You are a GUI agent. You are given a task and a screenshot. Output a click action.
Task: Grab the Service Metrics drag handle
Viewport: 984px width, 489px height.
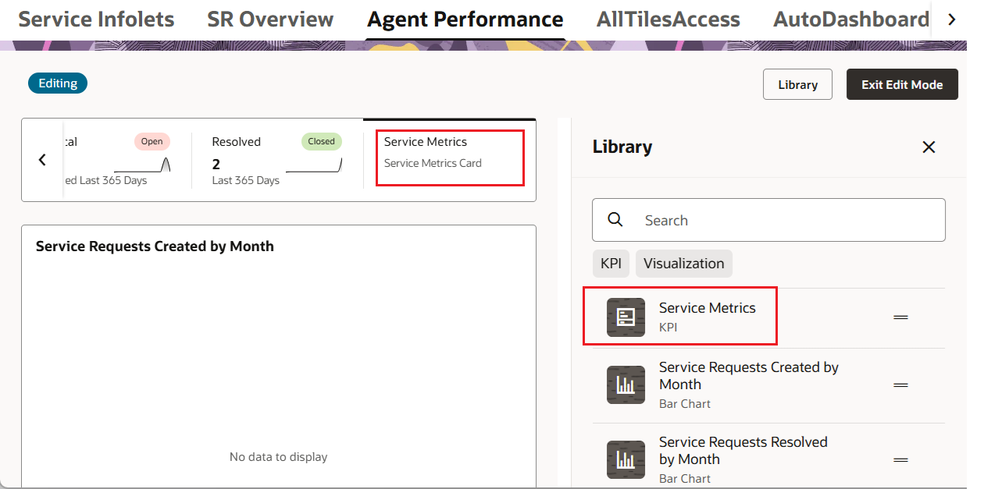tap(900, 317)
